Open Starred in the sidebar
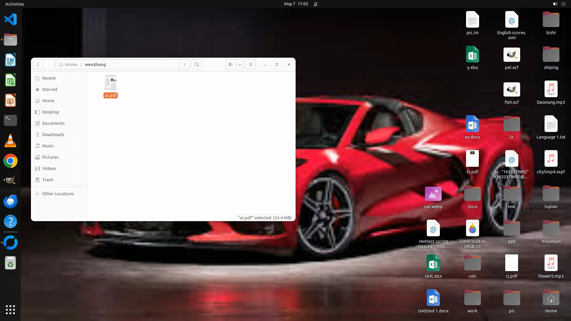This screenshot has height=321, width=571. (x=49, y=89)
